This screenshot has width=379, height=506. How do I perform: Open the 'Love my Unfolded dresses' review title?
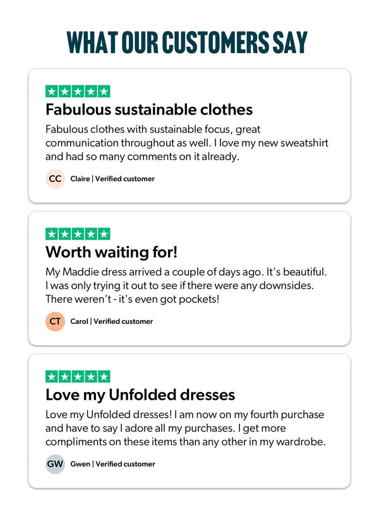click(x=140, y=395)
